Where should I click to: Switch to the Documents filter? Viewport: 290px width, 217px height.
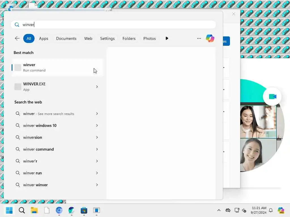(x=66, y=38)
